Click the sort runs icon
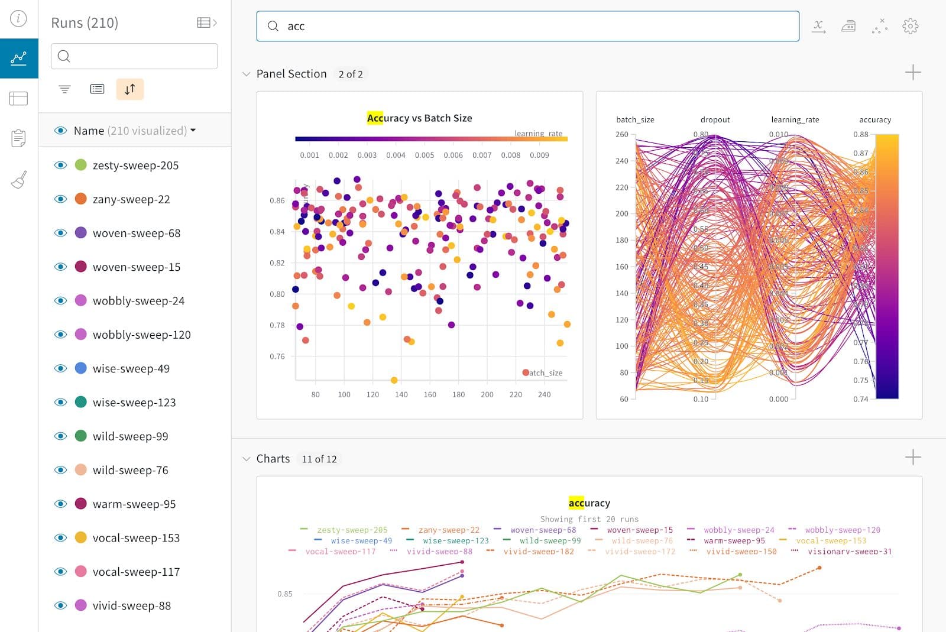The width and height of the screenshot is (946, 632). click(x=129, y=89)
